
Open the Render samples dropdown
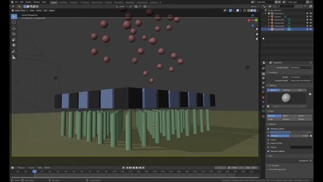click(x=301, y=77)
